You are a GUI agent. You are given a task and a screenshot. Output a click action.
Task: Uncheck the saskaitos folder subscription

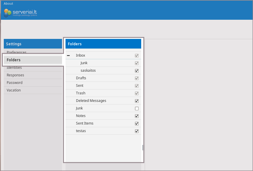click(x=137, y=71)
